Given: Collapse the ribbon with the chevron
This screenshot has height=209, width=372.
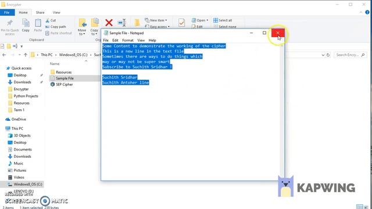Looking at the screenshot, I should (x=361, y=12).
